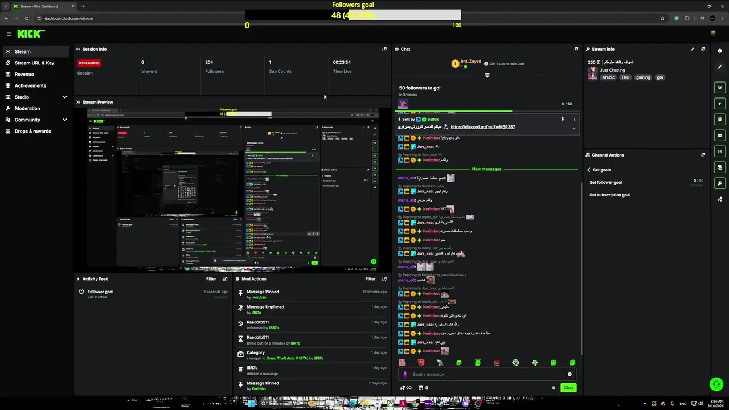The height and width of the screenshot is (410, 729).
Task: Click the follower goal progress bar in chat
Action: click(487, 112)
